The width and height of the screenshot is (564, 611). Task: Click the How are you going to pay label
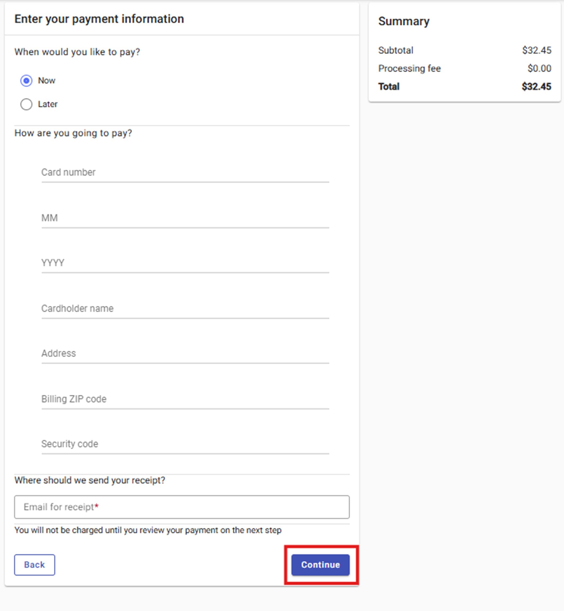click(x=73, y=133)
